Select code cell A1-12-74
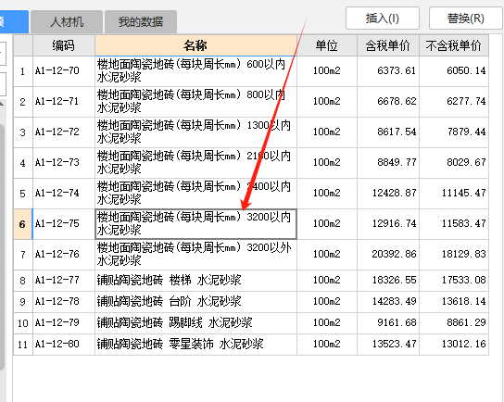 pos(64,194)
